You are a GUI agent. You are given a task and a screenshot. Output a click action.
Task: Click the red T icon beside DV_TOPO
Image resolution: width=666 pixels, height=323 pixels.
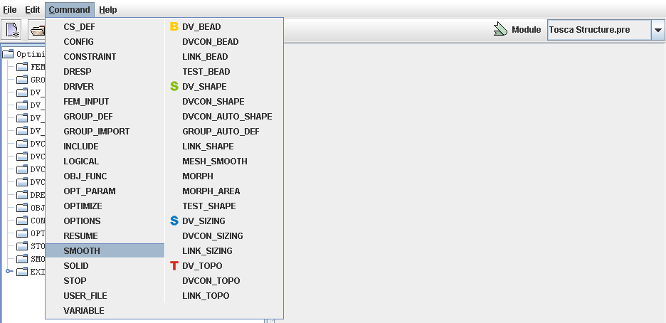174,266
